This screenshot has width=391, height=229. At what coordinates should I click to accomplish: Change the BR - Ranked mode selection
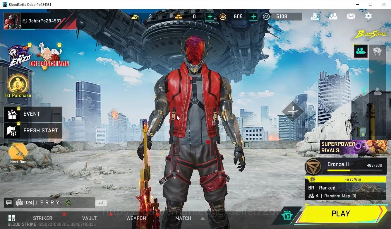coord(346,192)
